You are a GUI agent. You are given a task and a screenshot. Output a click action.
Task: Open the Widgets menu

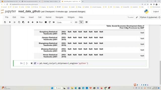[x=71, y=17]
